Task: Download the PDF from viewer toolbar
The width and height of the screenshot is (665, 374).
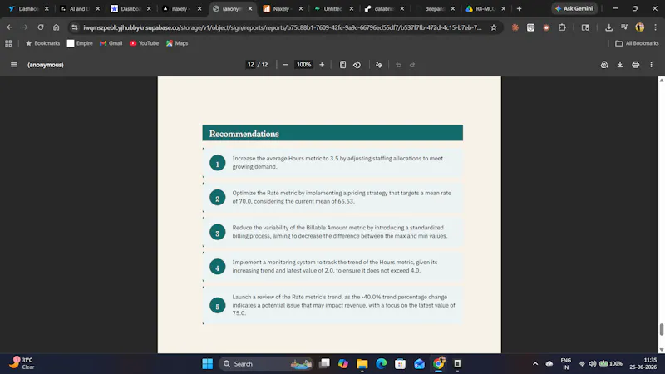Action: coord(620,65)
